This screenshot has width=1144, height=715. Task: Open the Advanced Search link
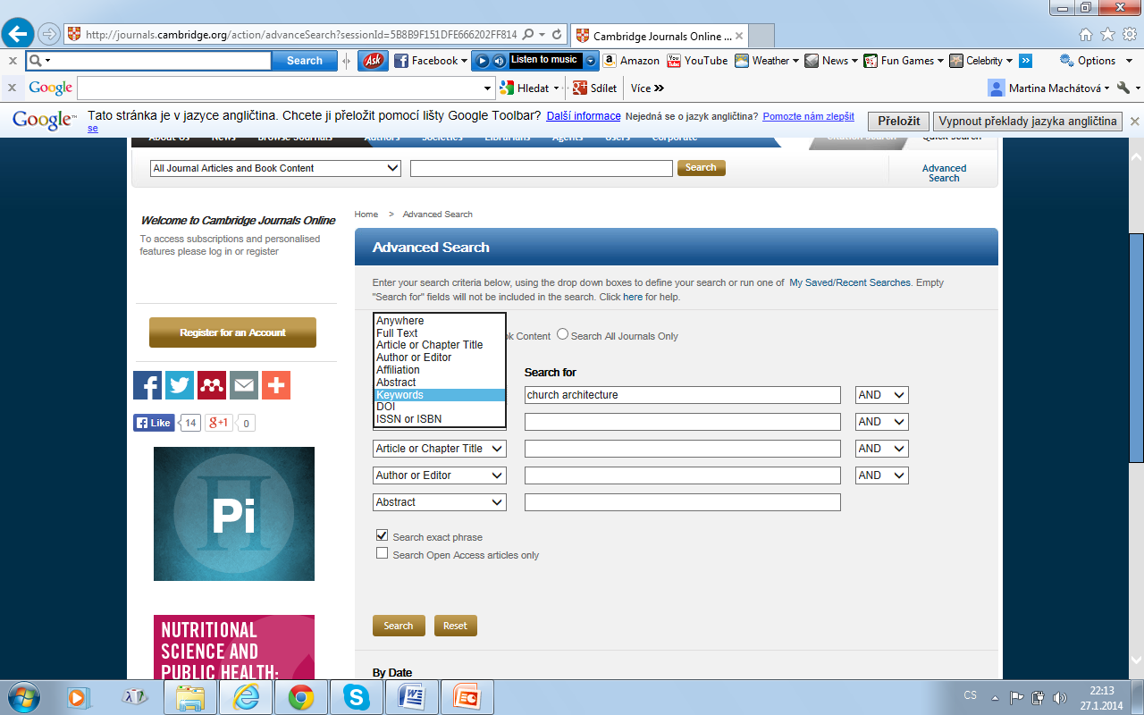[944, 172]
